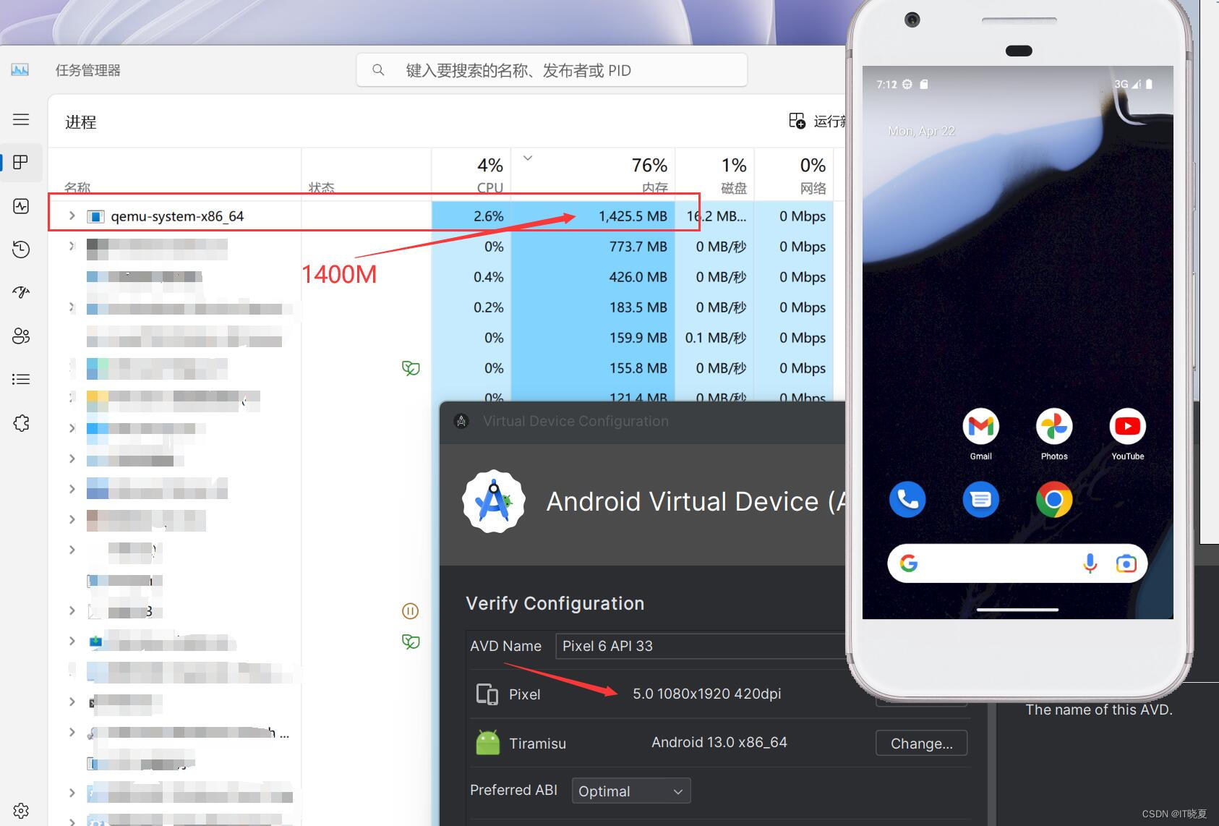Click the efficiency mode leaf icon for the 155.8 MB process

(x=411, y=368)
